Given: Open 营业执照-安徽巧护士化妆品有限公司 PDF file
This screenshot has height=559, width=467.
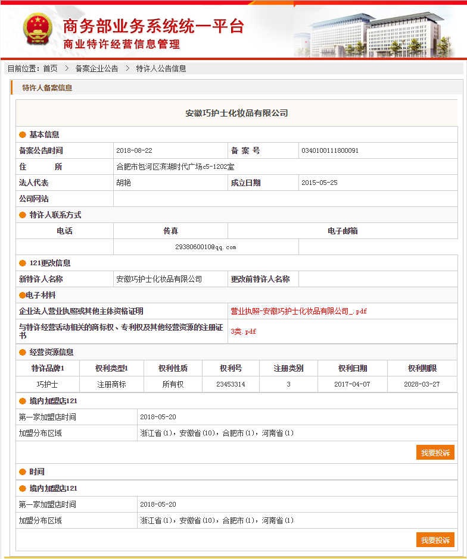Looking at the screenshot, I should click(x=298, y=311).
